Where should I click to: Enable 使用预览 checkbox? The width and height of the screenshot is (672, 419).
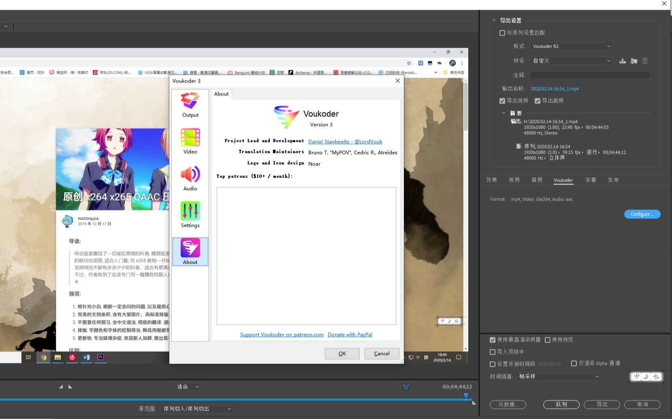click(x=548, y=340)
